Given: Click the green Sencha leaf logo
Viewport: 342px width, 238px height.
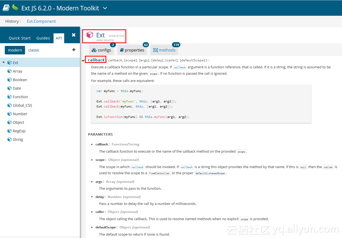Looking at the screenshot, I should [15, 8].
